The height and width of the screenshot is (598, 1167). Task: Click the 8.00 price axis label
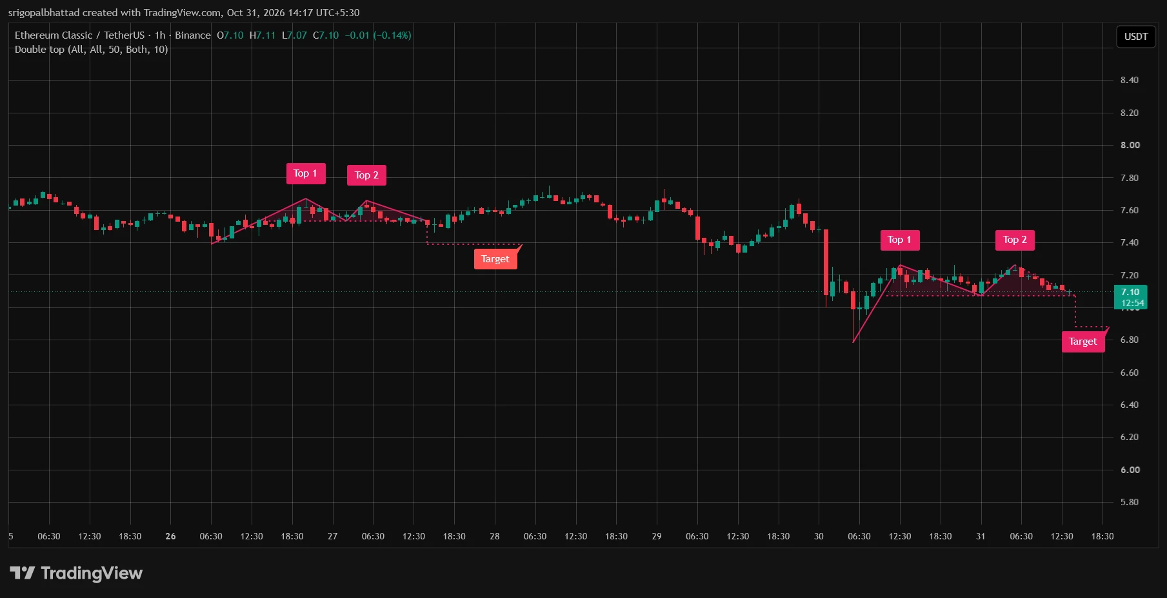pyautogui.click(x=1130, y=146)
